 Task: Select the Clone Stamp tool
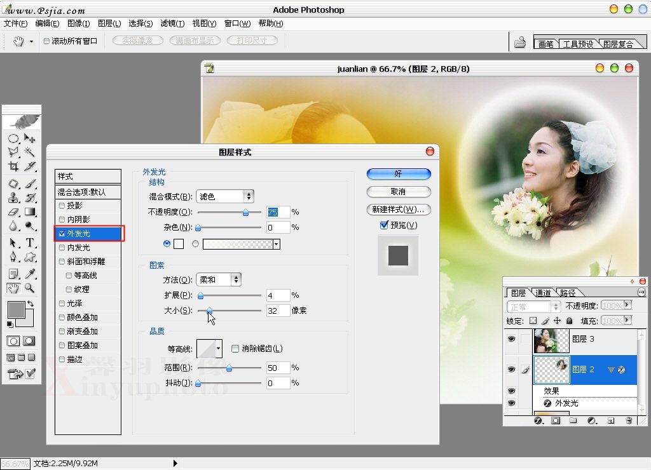pyautogui.click(x=13, y=198)
